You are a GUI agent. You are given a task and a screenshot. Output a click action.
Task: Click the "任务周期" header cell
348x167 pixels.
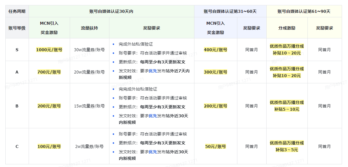[x=17, y=11]
